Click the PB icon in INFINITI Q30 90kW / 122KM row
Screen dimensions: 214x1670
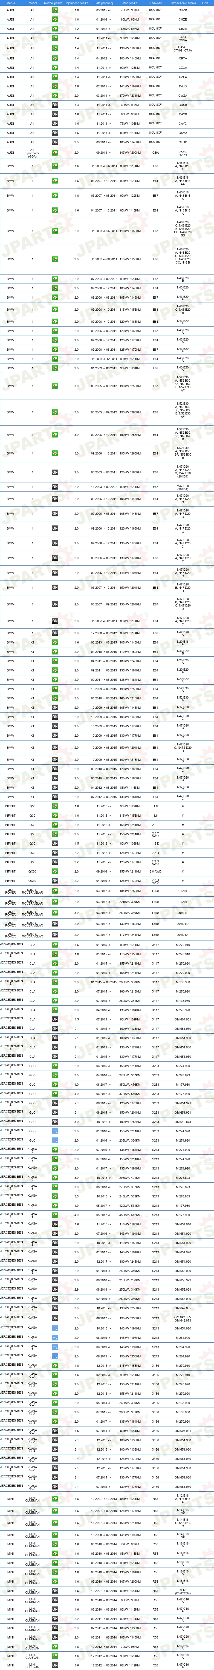pyautogui.click(x=55, y=807)
